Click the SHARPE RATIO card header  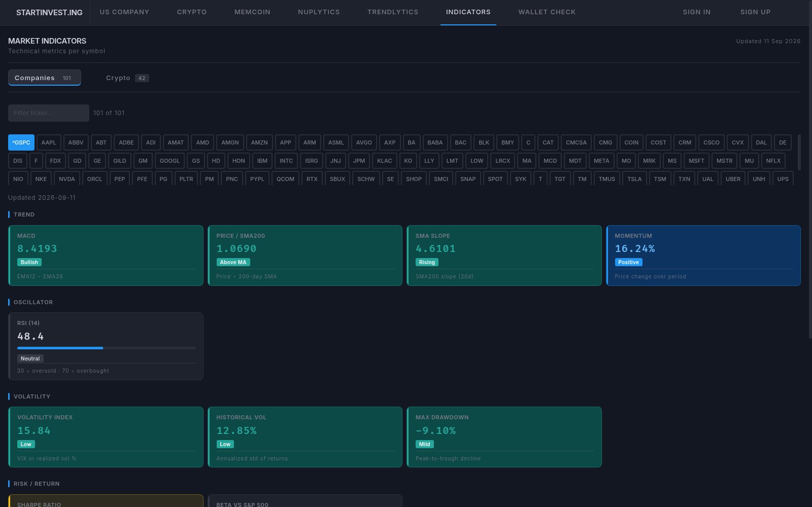click(x=39, y=504)
